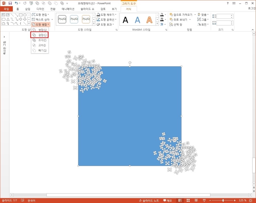Select the diagonal line shape in gallery
256x203 pixels.
(x=12, y=15)
